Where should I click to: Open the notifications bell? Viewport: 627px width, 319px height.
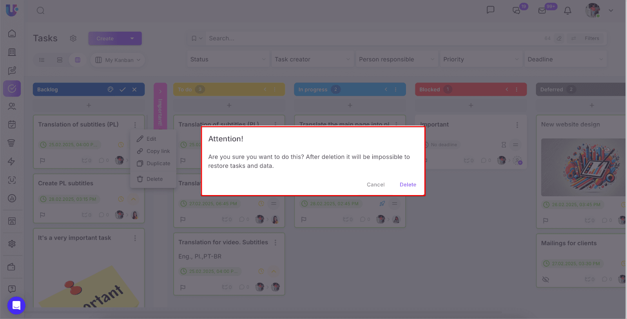coord(567,11)
